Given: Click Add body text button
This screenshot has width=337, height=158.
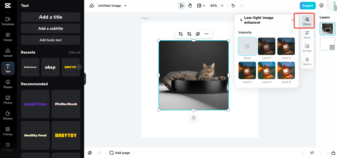Looking at the screenshot, I should click(51, 40).
